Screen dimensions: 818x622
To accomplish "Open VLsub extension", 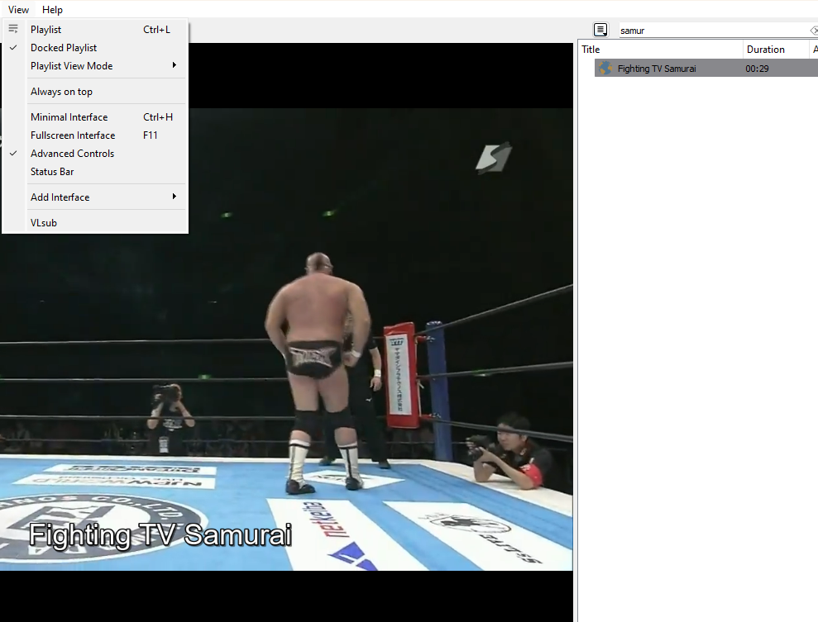I will click(x=95, y=223).
